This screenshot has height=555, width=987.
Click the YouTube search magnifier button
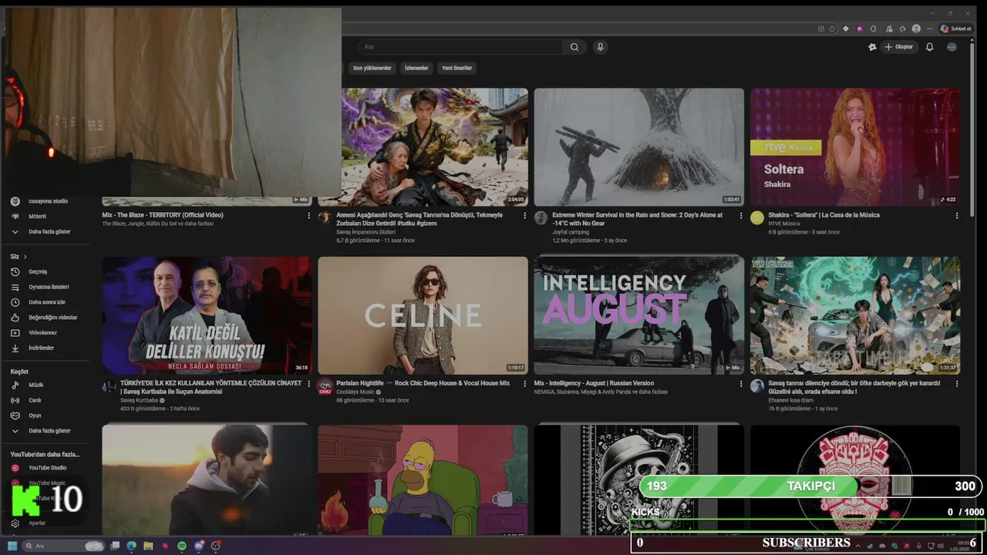click(574, 47)
